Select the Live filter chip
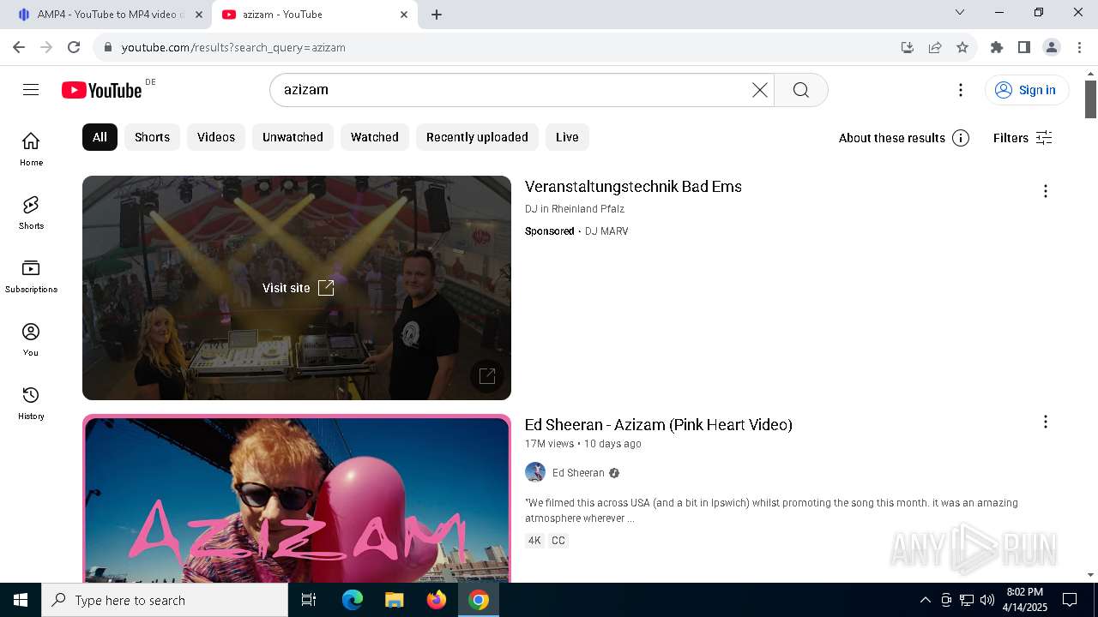This screenshot has width=1098, height=617. coord(567,137)
